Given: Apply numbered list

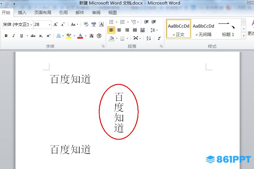Looking at the screenshot, I should click(122, 22).
